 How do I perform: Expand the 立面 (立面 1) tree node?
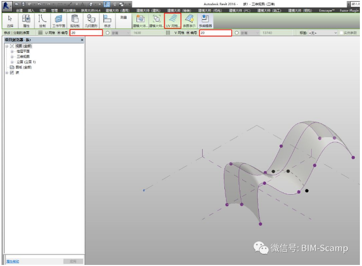(x=12, y=62)
